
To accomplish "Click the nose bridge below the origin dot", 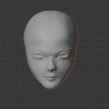I will click(52, 63).
